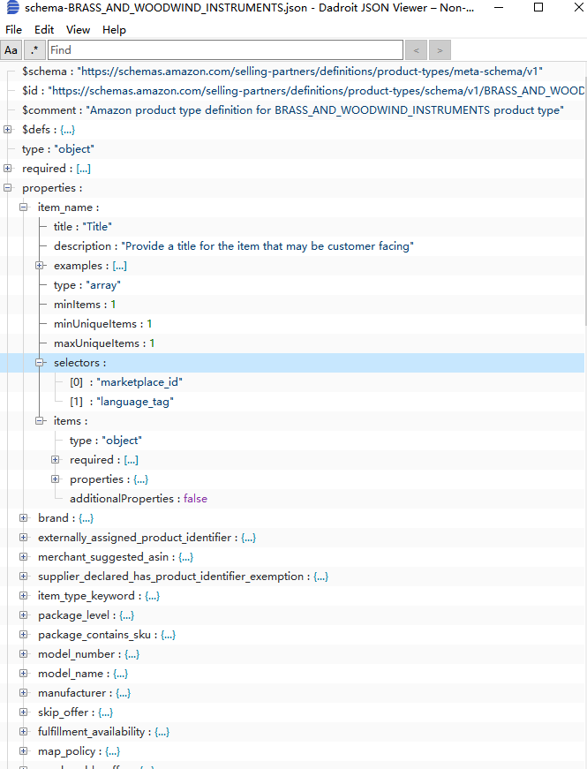Collapse the item_name node
This screenshot has width=587, height=769.
(24, 207)
